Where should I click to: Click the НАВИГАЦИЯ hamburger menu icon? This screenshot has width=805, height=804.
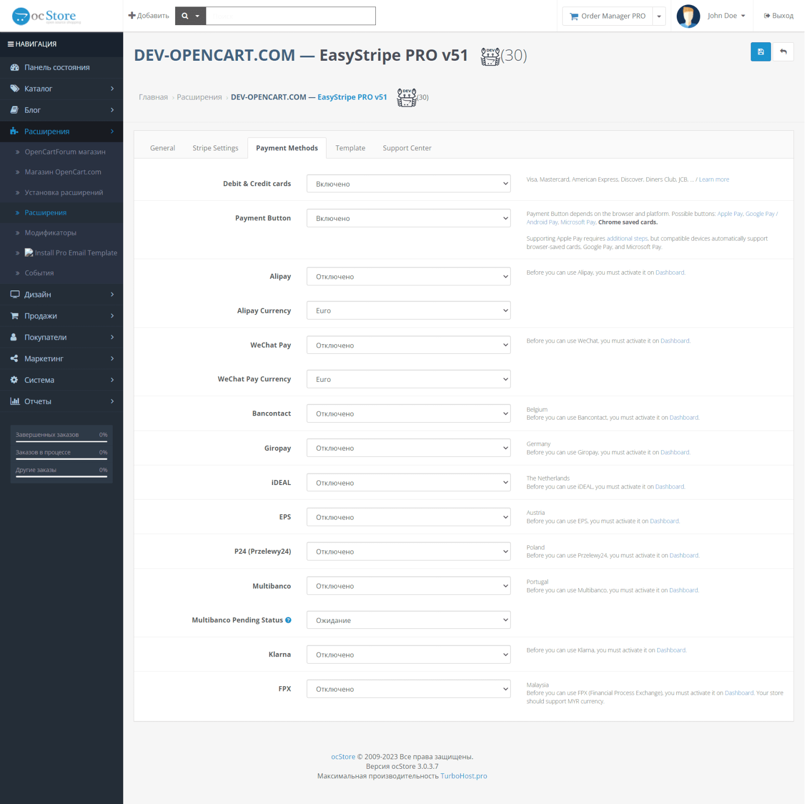click(x=11, y=44)
